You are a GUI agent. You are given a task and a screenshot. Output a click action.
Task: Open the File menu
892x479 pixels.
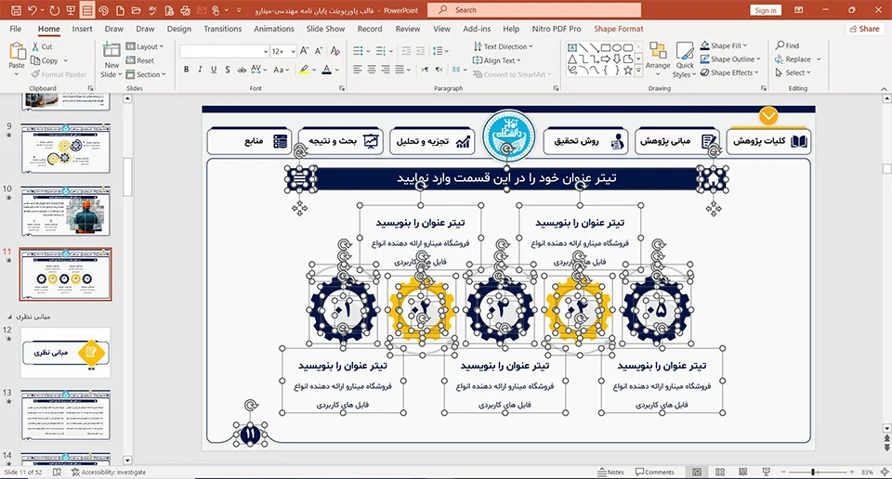pyautogui.click(x=16, y=29)
